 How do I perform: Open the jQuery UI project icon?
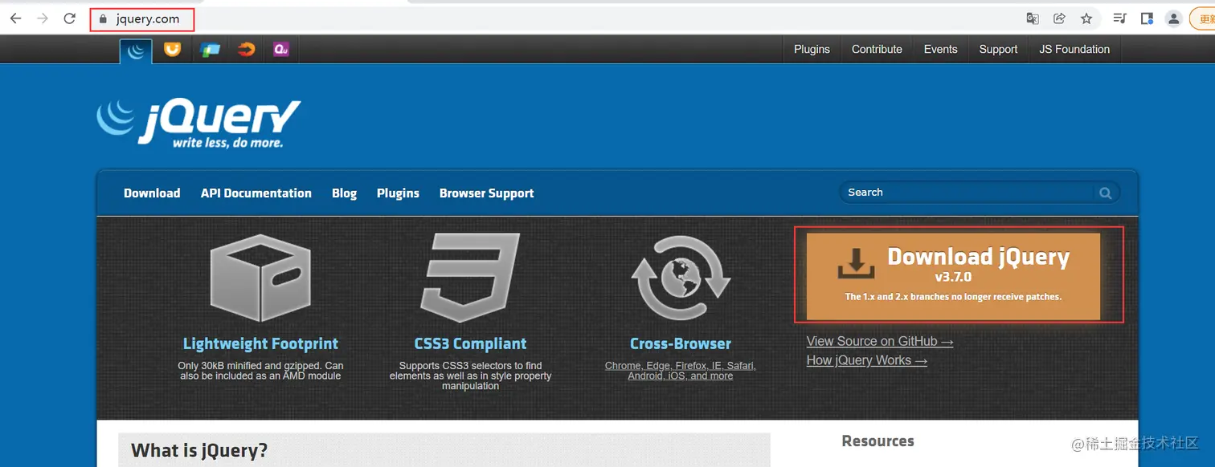[x=172, y=49]
